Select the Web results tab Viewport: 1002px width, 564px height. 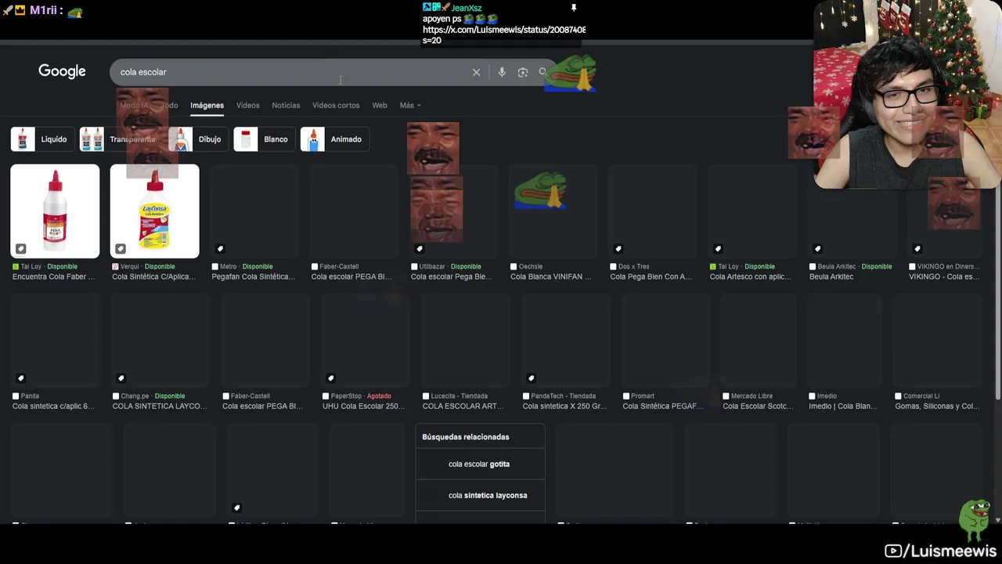[380, 105]
